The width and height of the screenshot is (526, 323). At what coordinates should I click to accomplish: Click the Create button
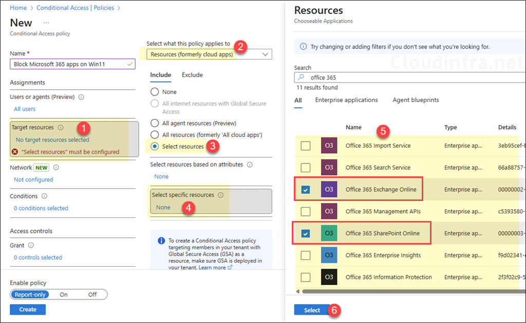click(x=27, y=309)
